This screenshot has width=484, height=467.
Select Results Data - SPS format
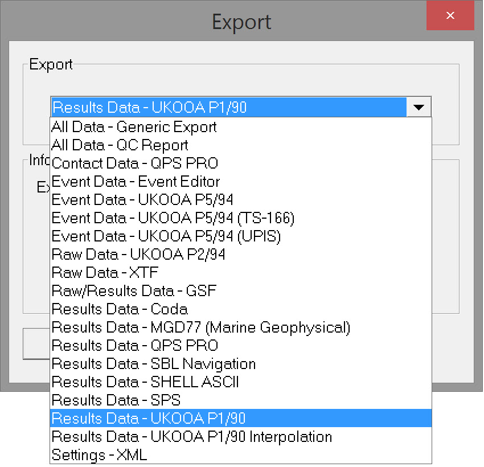coord(117,400)
